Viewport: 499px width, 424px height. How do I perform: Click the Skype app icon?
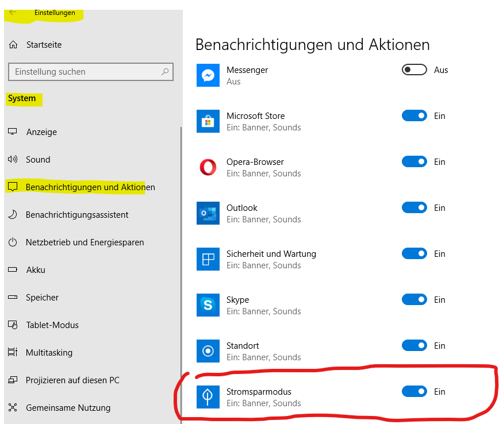coord(208,305)
